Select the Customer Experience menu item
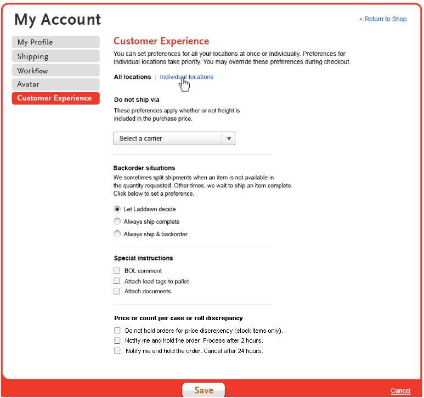Viewport: 424px width, 398px height. point(56,98)
